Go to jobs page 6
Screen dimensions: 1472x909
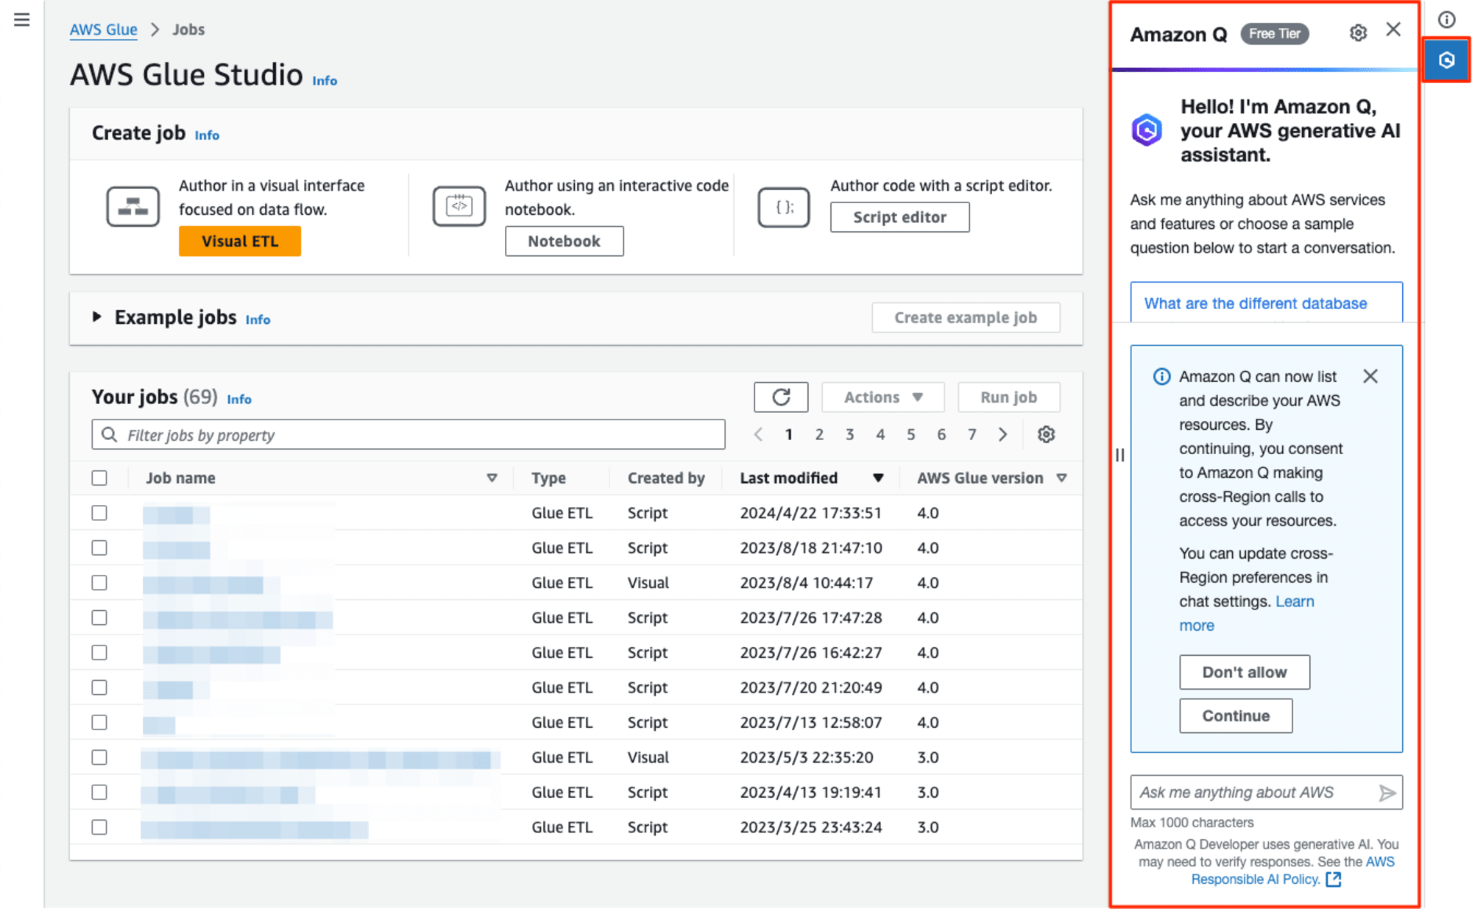click(941, 434)
